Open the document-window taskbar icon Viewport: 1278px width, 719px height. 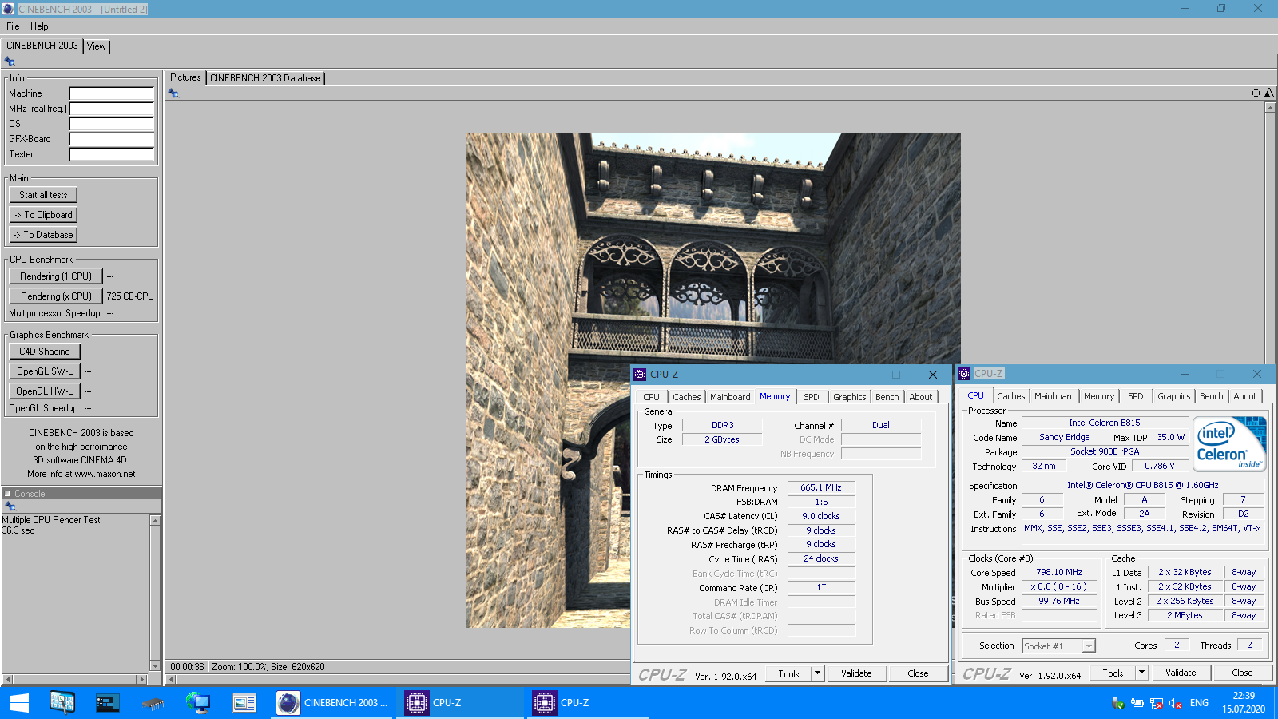[244, 703]
